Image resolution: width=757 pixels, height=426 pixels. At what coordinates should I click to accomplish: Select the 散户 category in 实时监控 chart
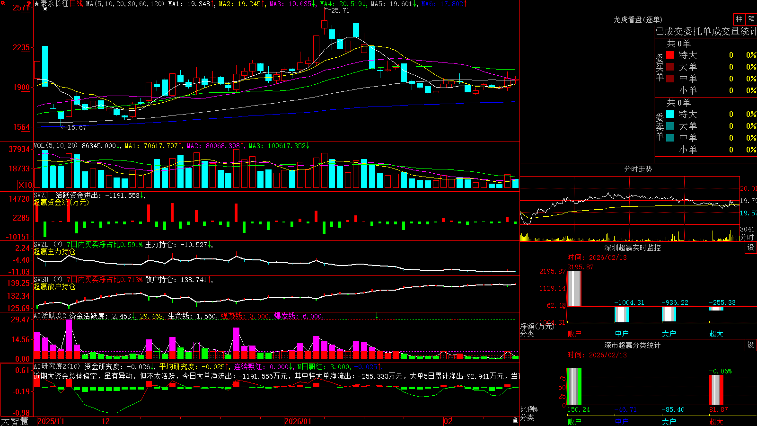pyautogui.click(x=574, y=333)
